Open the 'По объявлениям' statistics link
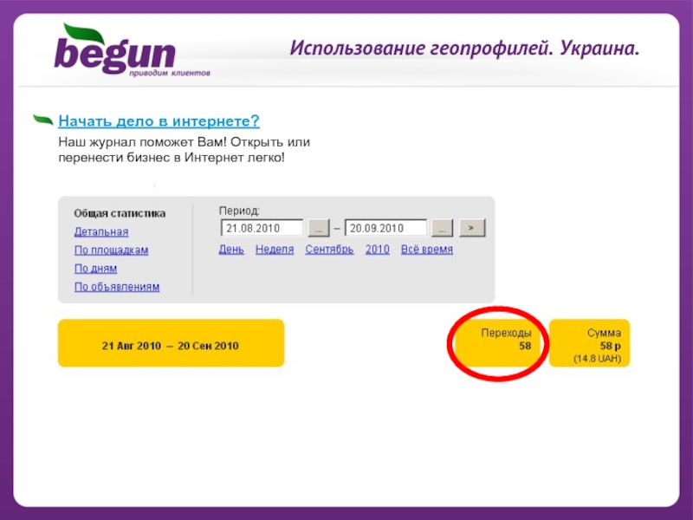 tap(117, 287)
